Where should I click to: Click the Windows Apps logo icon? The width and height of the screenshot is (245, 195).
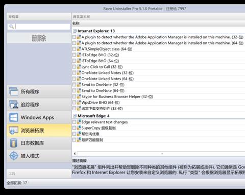tap(13, 117)
